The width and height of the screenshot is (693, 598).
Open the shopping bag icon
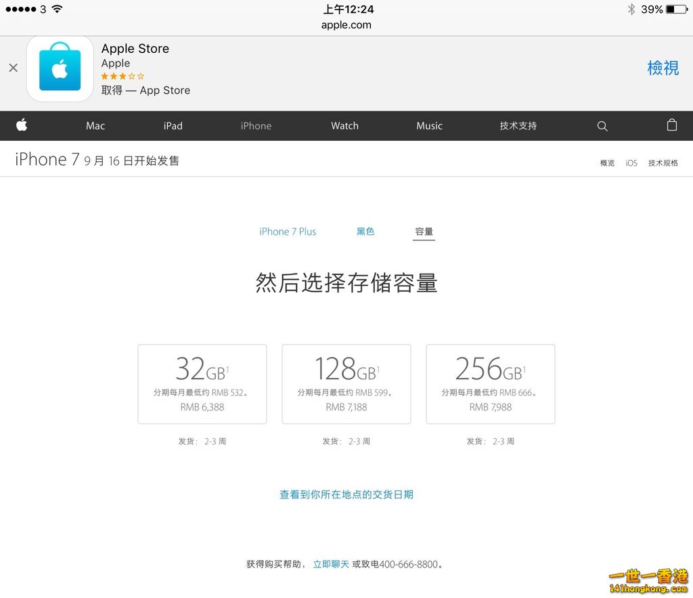tap(671, 125)
